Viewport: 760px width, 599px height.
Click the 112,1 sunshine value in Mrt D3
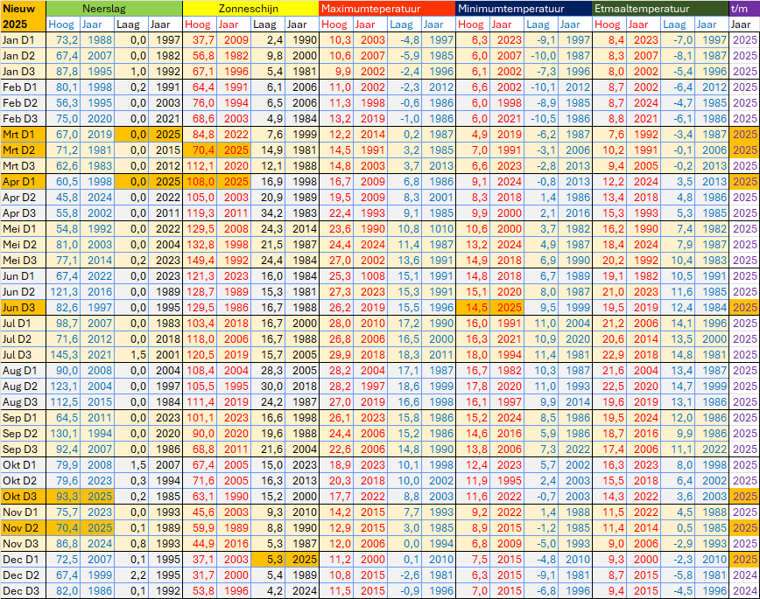click(200, 165)
